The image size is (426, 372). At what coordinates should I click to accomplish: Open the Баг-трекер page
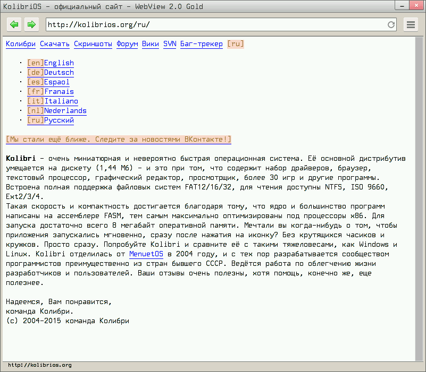[201, 44]
